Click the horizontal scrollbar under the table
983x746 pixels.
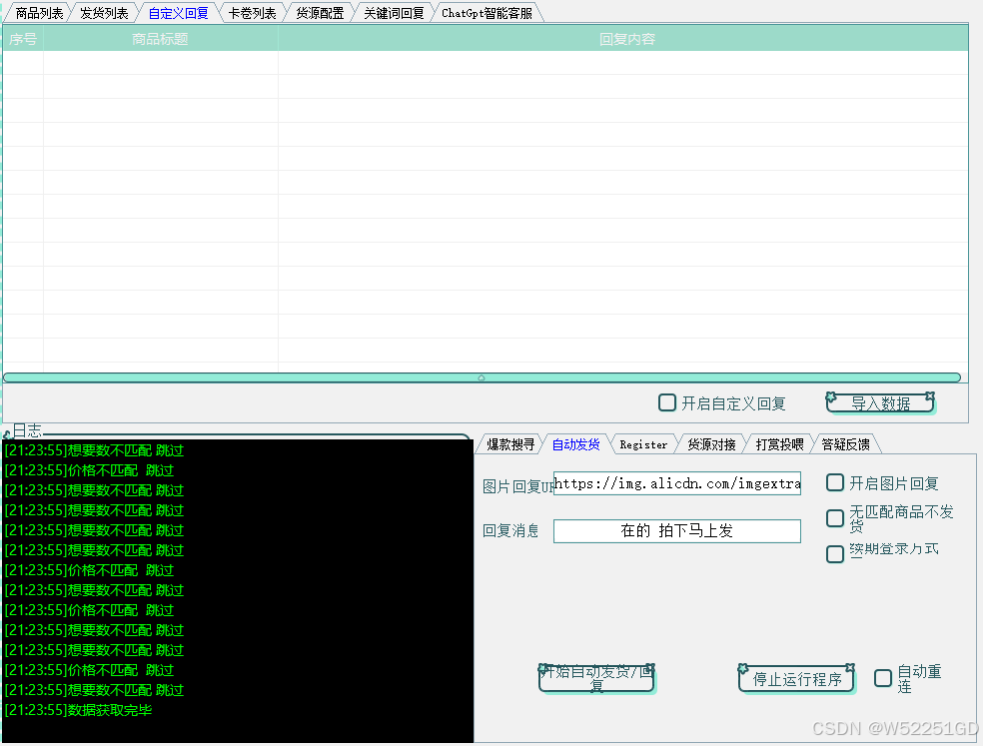[482, 377]
